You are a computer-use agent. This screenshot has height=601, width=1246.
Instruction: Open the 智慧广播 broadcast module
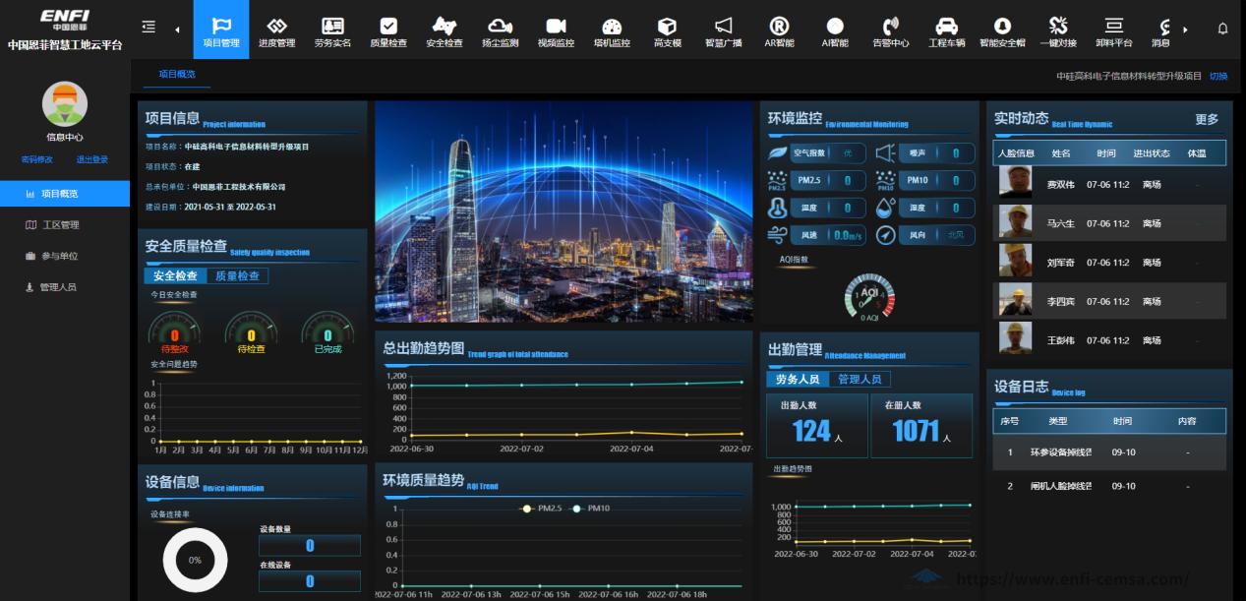(x=723, y=30)
